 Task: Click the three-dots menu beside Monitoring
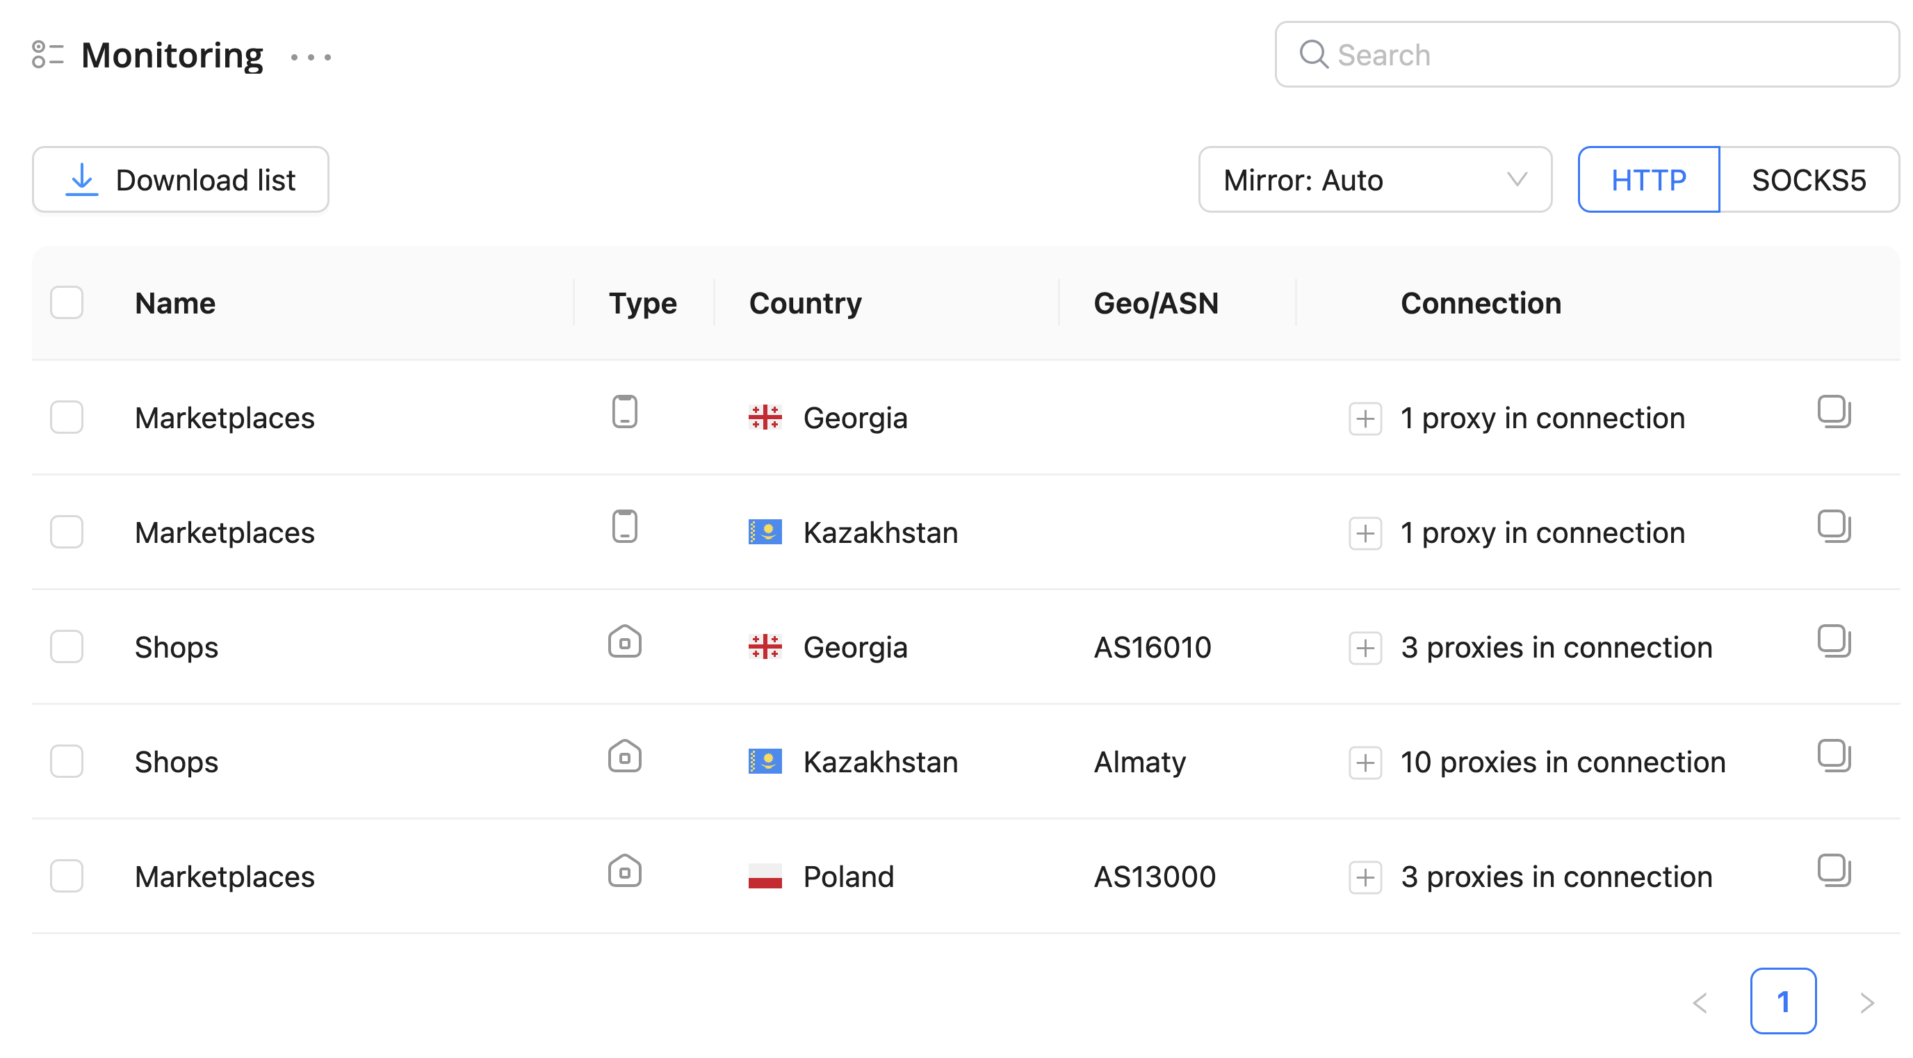coord(311,56)
